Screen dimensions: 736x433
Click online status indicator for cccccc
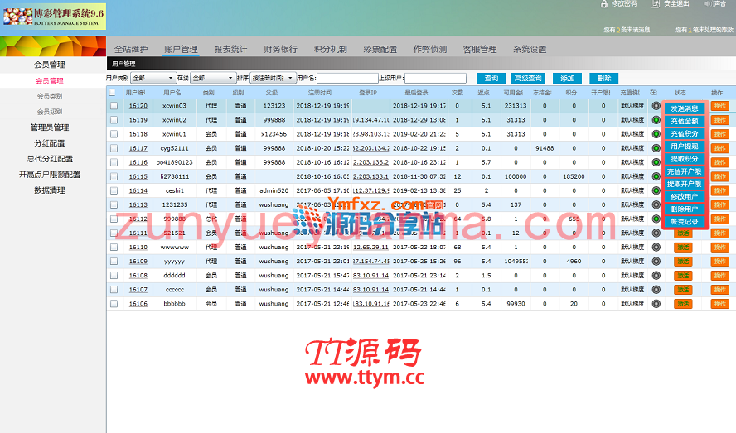(656, 290)
